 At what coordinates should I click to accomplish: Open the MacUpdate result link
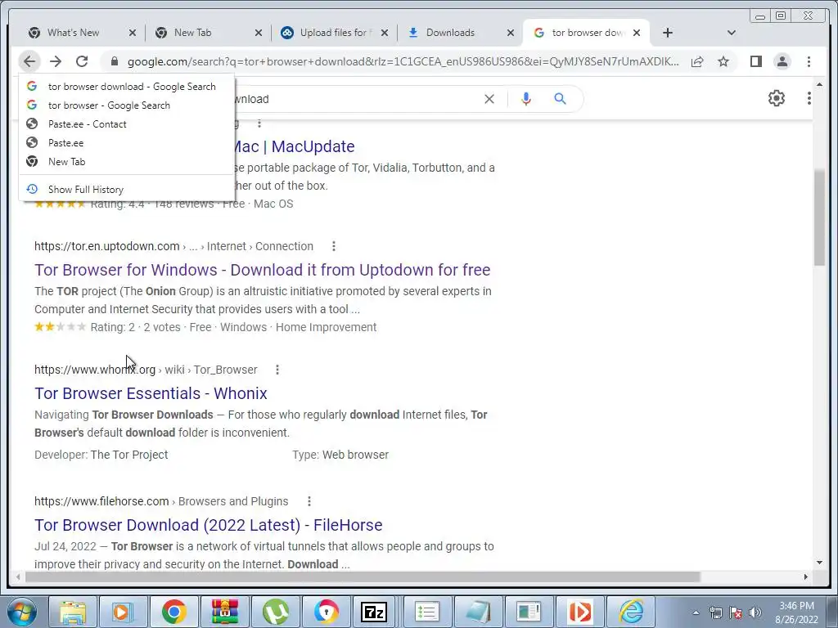pos(294,146)
